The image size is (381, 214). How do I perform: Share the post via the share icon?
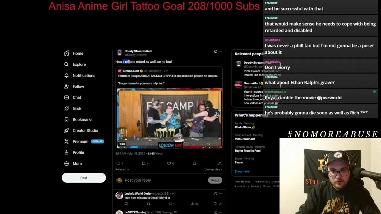(x=220, y=163)
